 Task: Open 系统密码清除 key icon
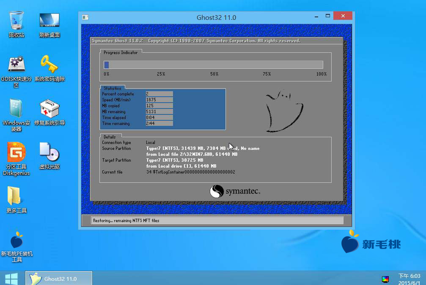point(49,68)
